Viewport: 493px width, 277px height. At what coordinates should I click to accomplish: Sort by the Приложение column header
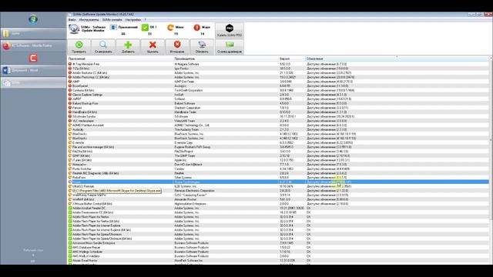pos(120,58)
